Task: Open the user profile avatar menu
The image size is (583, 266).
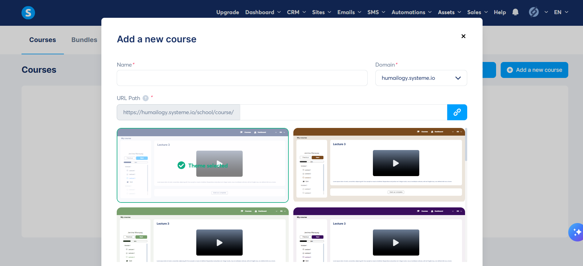Action: click(x=534, y=12)
